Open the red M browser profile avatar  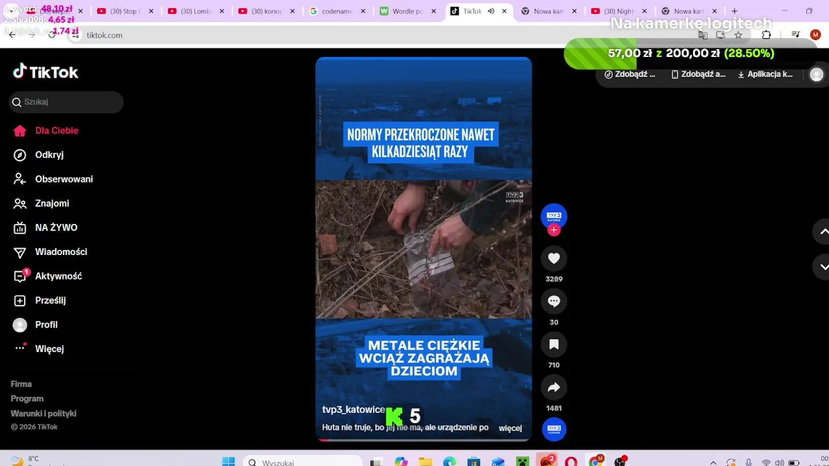pos(815,35)
